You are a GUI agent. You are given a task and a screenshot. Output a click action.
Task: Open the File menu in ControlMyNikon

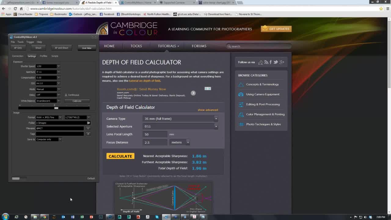13,42
